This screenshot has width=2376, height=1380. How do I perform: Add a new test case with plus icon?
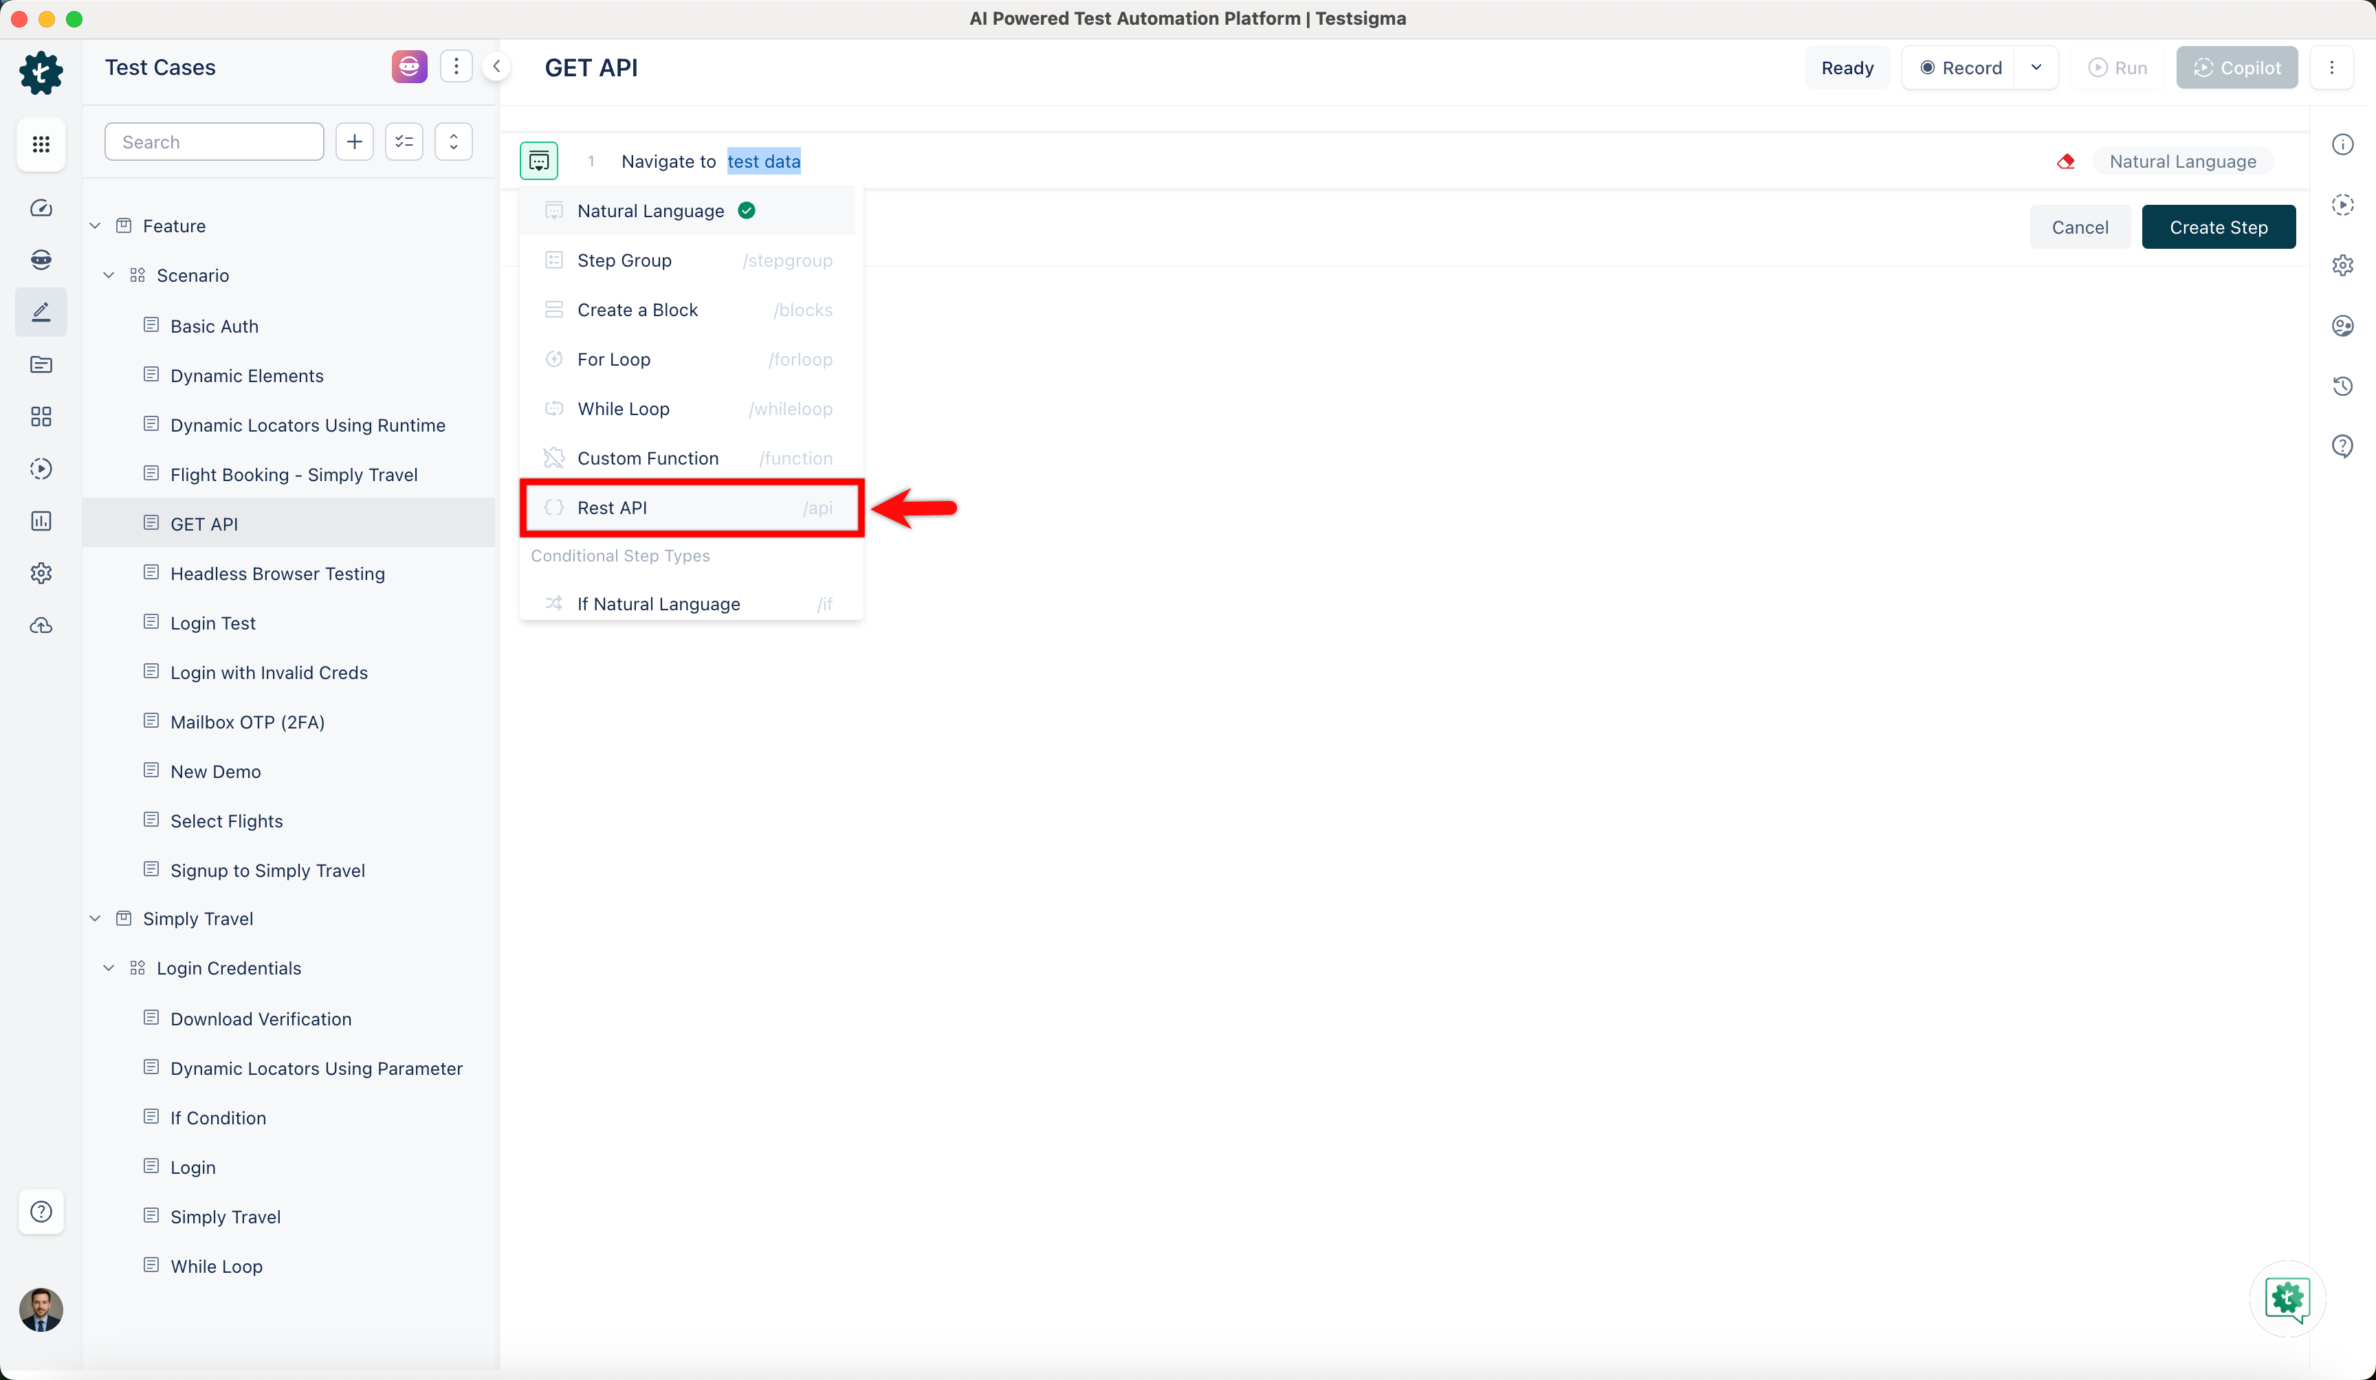pyautogui.click(x=355, y=142)
